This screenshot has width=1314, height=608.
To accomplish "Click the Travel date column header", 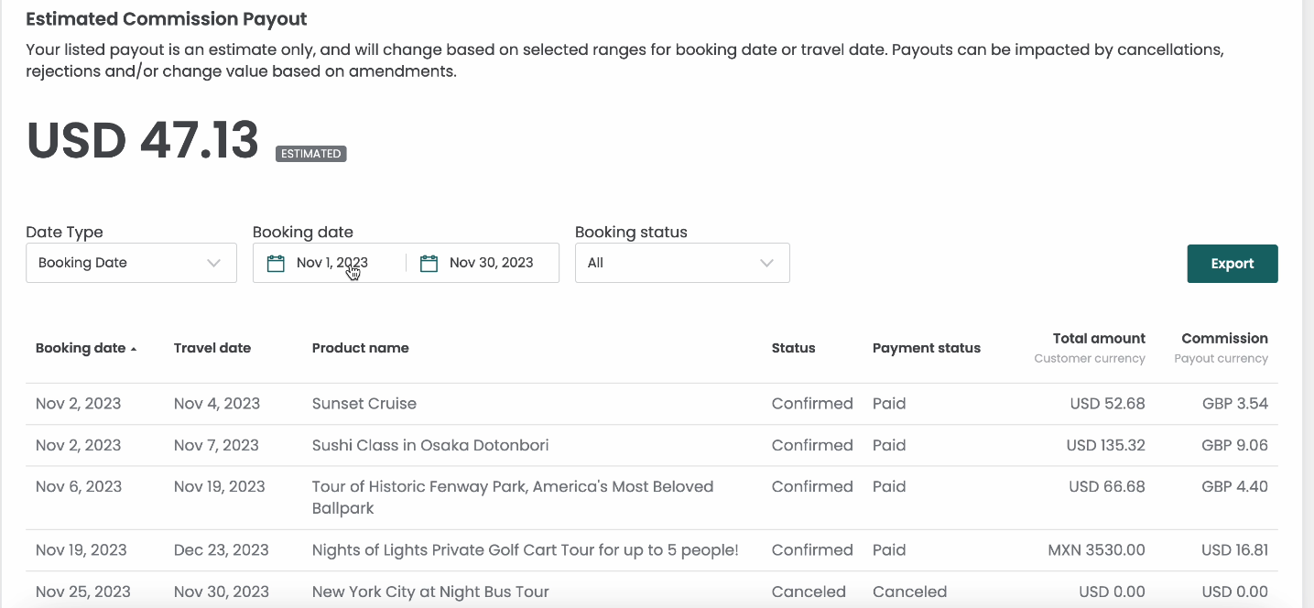I will [212, 348].
